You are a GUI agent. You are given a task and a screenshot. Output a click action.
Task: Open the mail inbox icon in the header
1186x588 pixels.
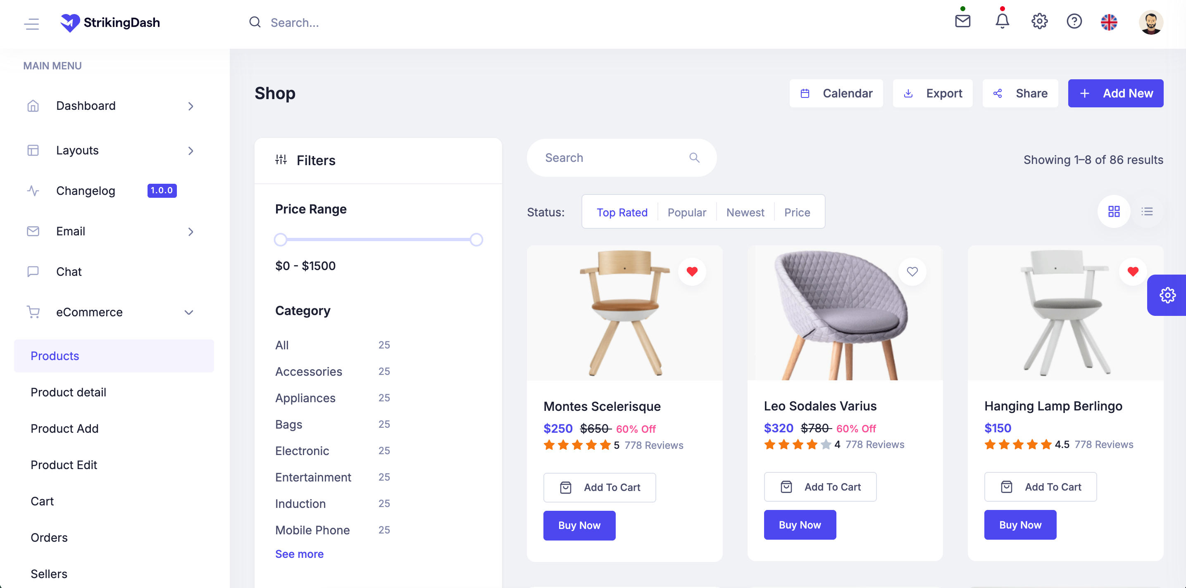(x=962, y=21)
